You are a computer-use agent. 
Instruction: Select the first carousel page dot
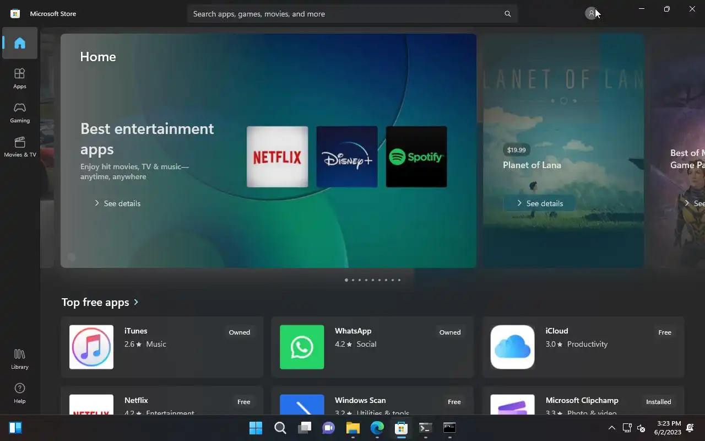(x=346, y=280)
